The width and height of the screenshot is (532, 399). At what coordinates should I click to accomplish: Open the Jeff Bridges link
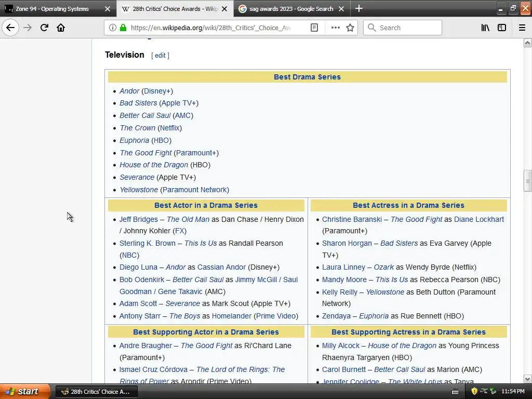[x=138, y=219]
